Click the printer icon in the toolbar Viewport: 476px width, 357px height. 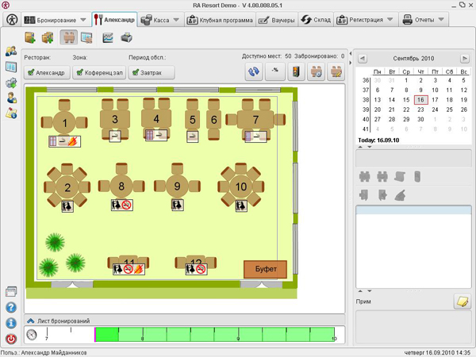coord(126,37)
